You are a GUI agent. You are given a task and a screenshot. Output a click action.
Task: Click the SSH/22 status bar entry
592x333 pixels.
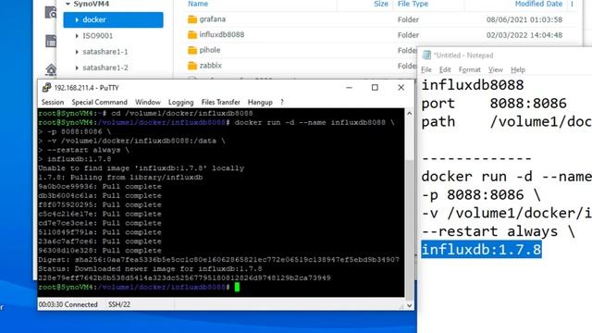(119, 304)
